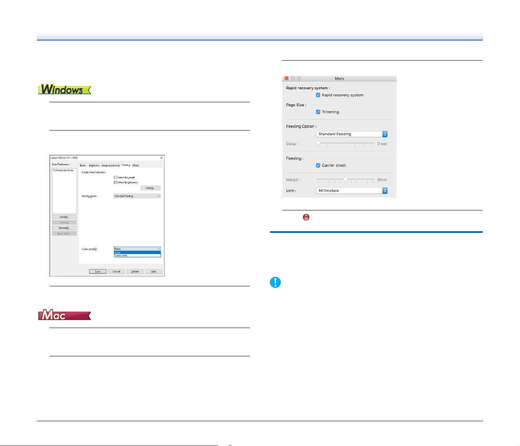This screenshot has width=520, height=446.
Task: Click the Page Size label
Action: pos(296,105)
